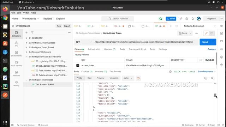
Task: Expand the 01_RESTCONF collection
Action: tap(26, 38)
